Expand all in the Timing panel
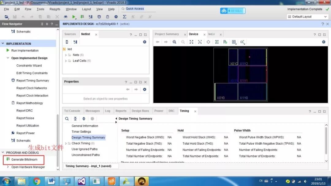The image size is (331, 186). tap(84, 119)
